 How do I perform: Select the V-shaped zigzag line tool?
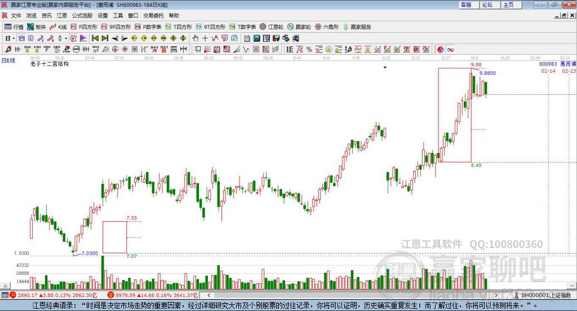(x=246, y=49)
